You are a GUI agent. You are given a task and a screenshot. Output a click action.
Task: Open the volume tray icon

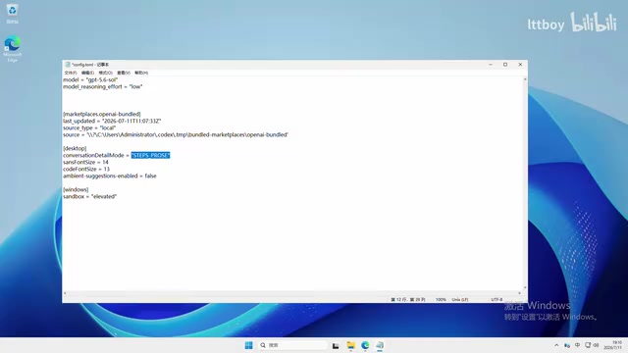tap(596, 345)
